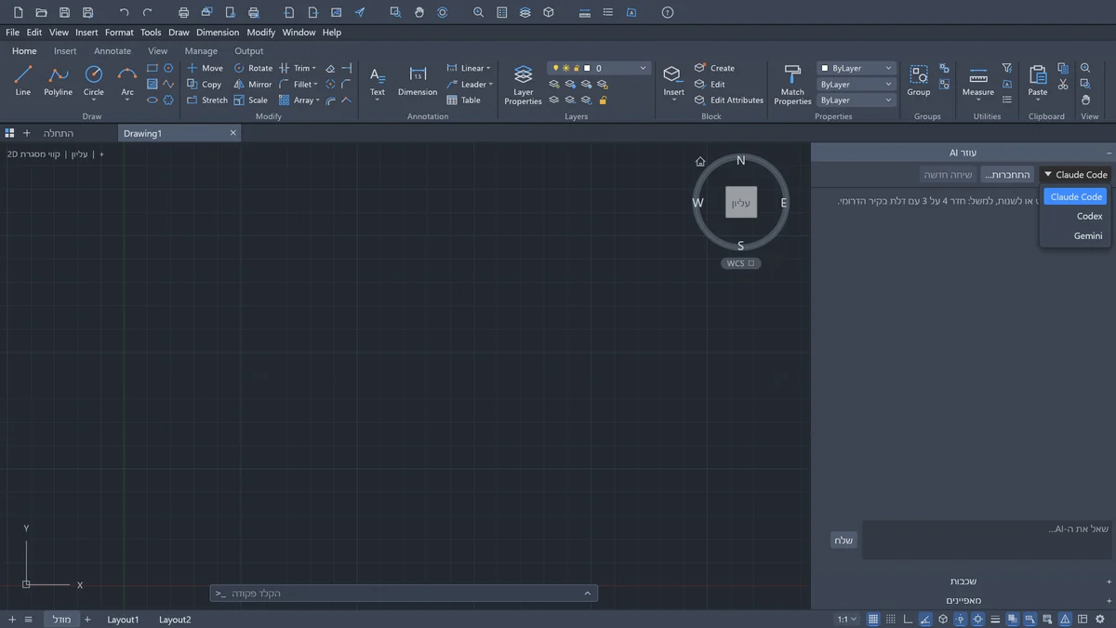Image resolution: width=1116 pixels, height=628 pixels.
Task: Toggle the annotation warning triangle in status bar
Action: coord(1066,619)
